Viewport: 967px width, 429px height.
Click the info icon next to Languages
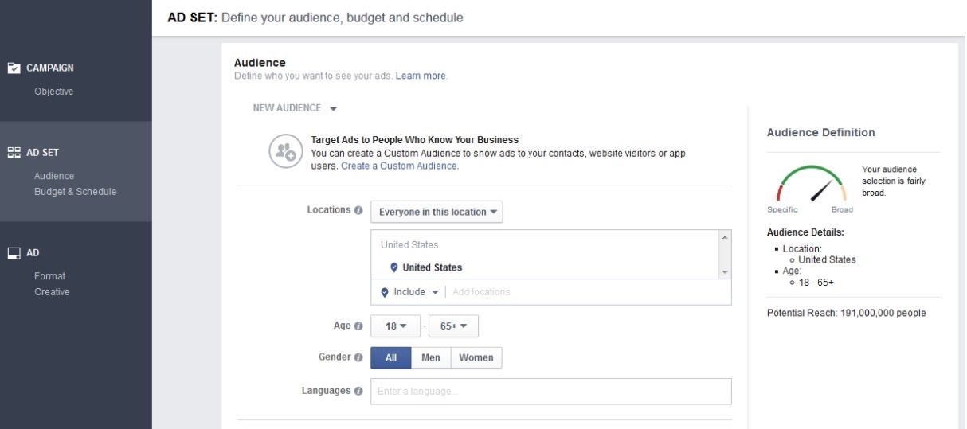(x=358, y=391)
